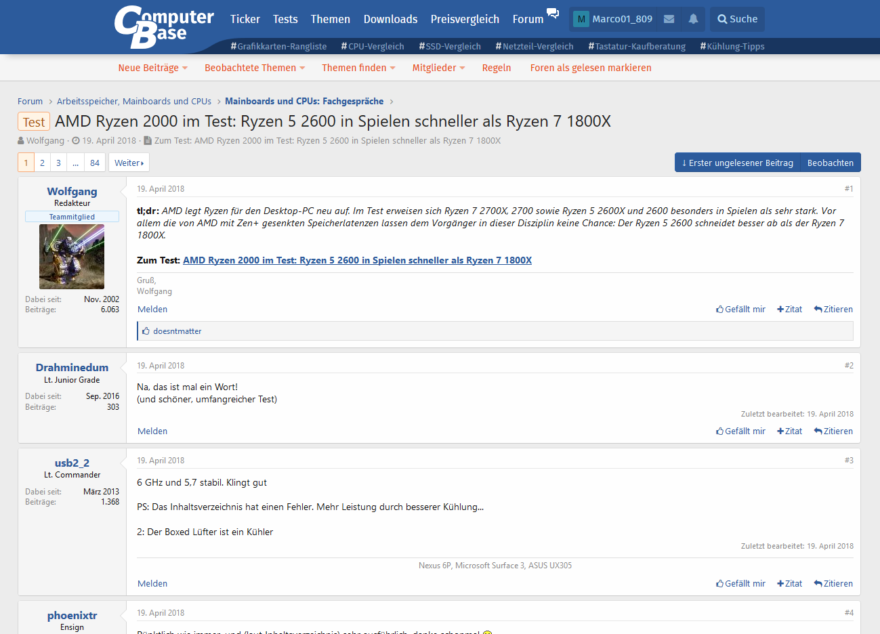Quote Wolfgang's post using Zitieren

coord(833,310)
